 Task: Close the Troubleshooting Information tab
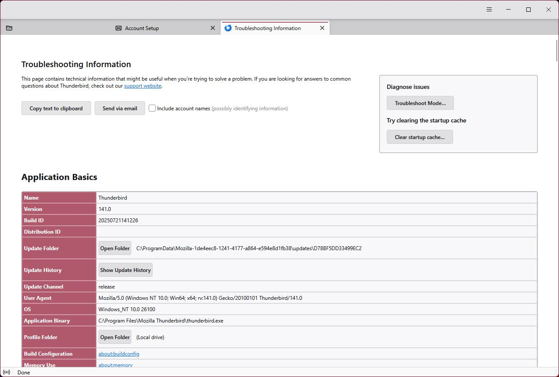322,28
